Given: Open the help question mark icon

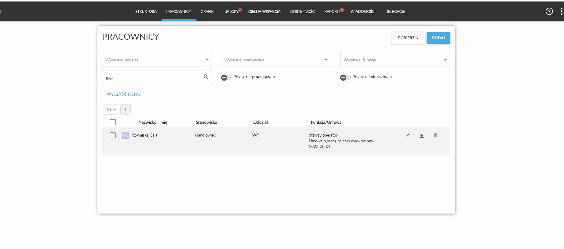Looking at the screenshot, I should pyautogui.click(x=549, y=11).
